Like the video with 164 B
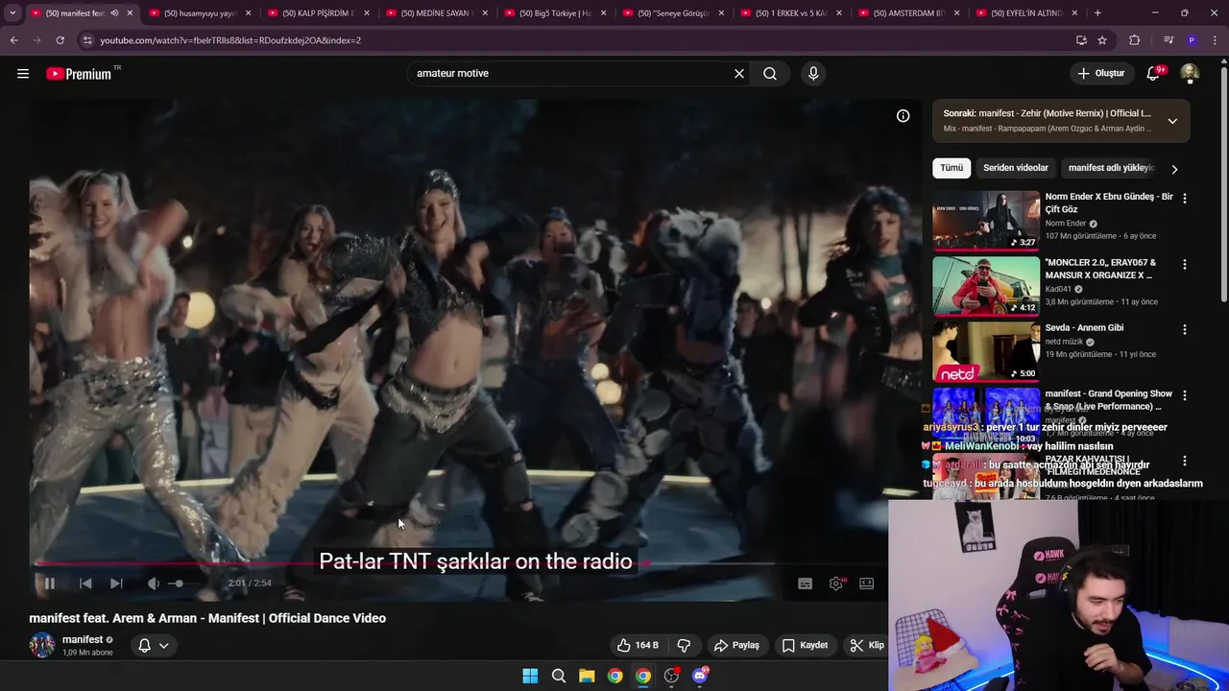This screenshot has width=1229, height=691. click(638, 645)
